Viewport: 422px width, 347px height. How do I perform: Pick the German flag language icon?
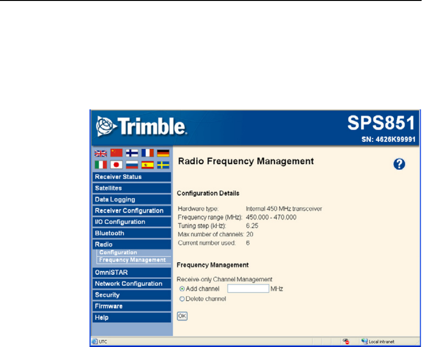(x=163, y=153)
